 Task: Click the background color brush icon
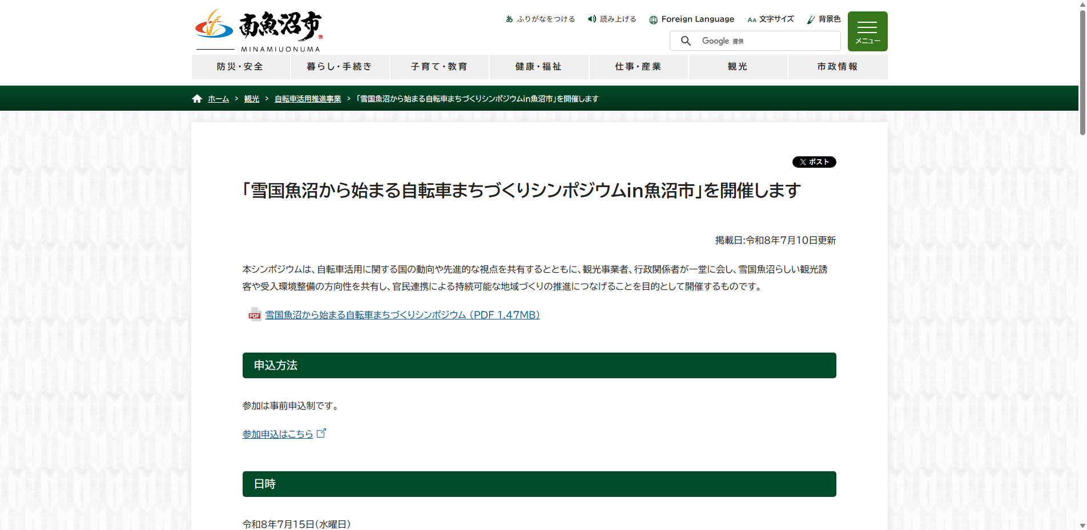[811, 19]
